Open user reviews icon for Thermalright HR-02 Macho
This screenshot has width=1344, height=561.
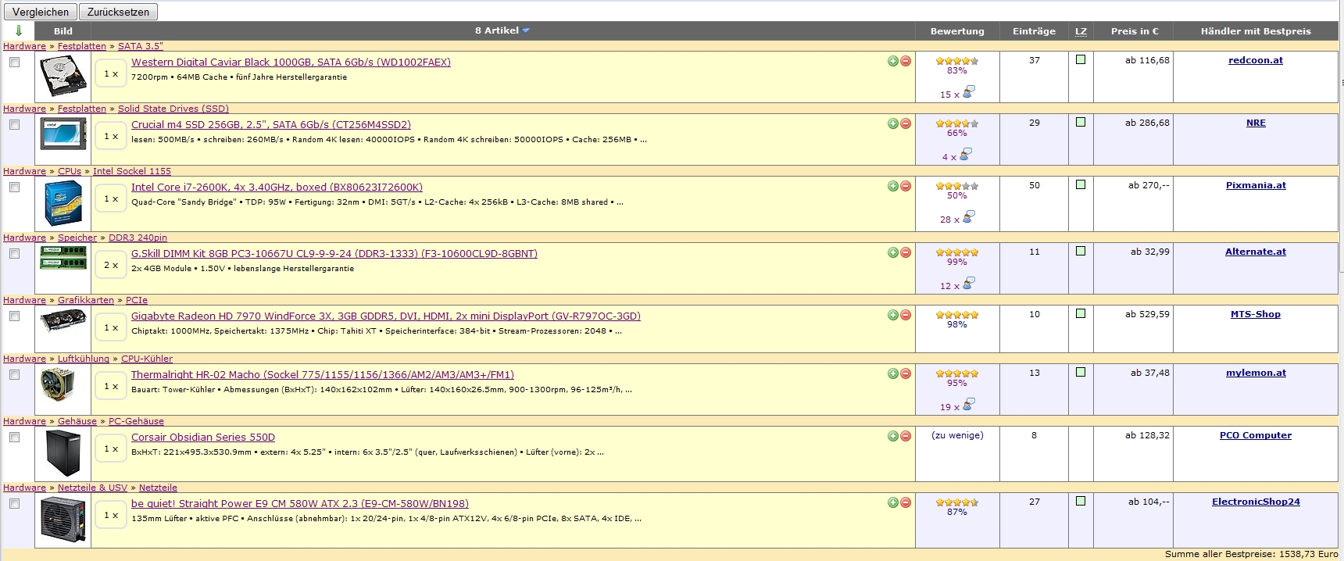(969, 405)
